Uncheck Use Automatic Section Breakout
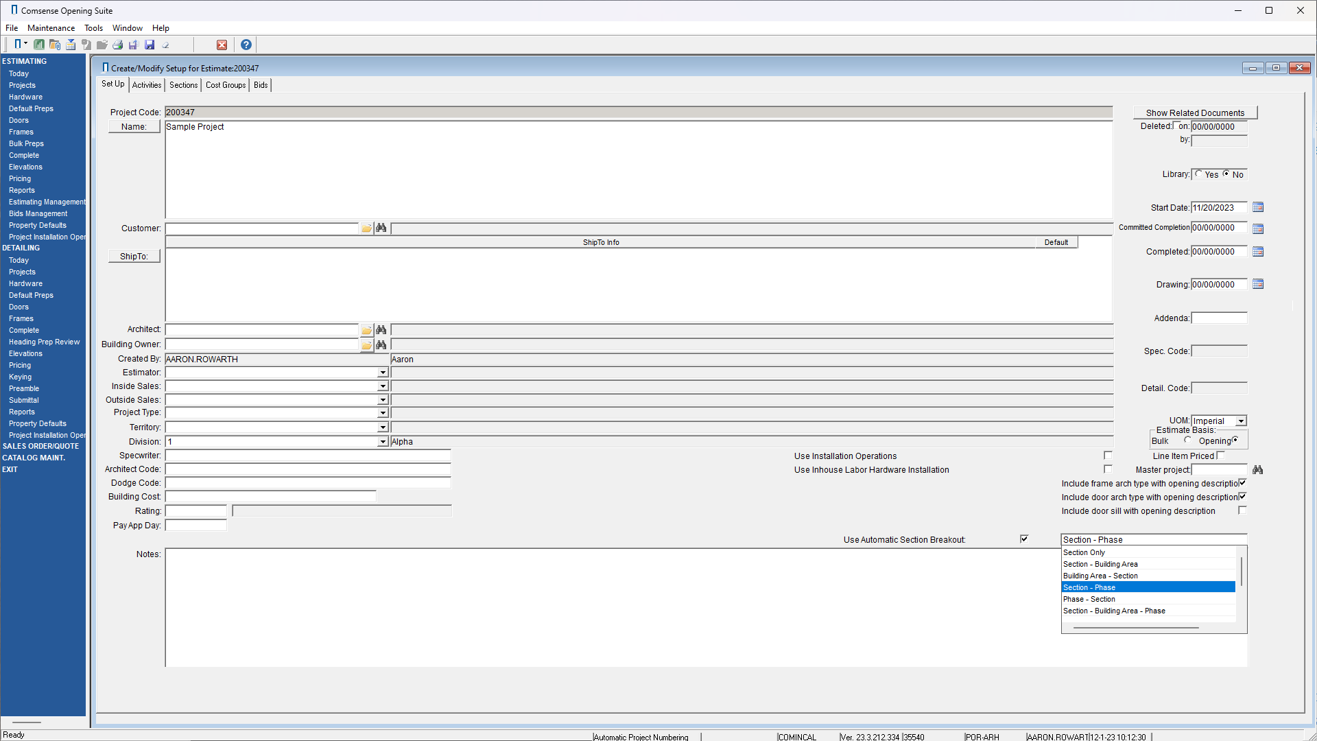This screenshot has height=741, width=1317. (x=1024, y=539)
